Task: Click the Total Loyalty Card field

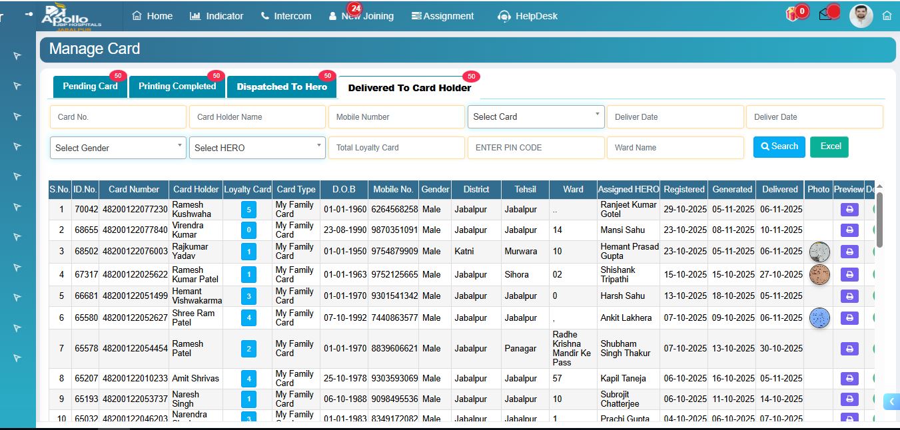Action: 396,148
